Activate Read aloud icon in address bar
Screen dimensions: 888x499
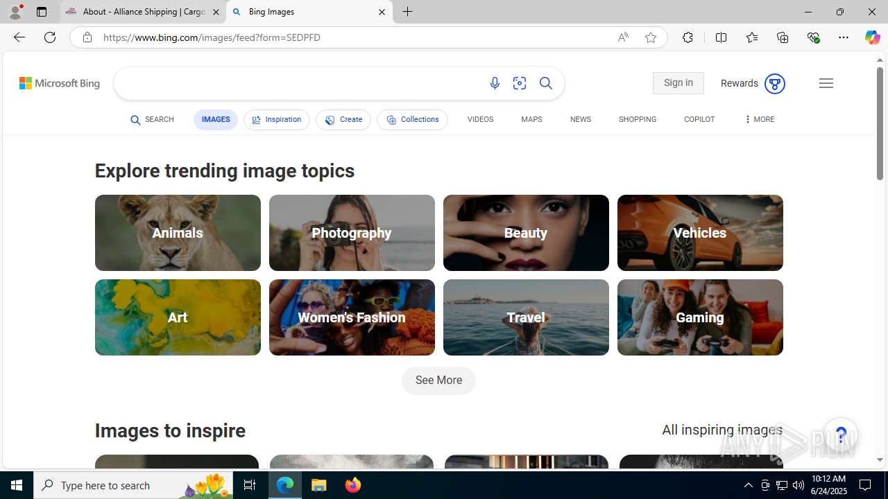(623, 37)
